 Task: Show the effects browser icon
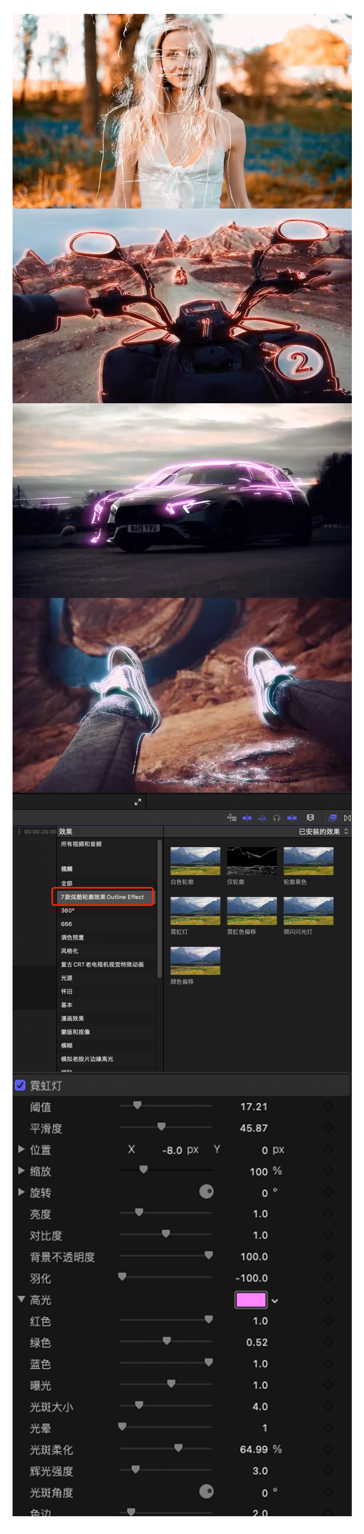(x=332, y=818)
